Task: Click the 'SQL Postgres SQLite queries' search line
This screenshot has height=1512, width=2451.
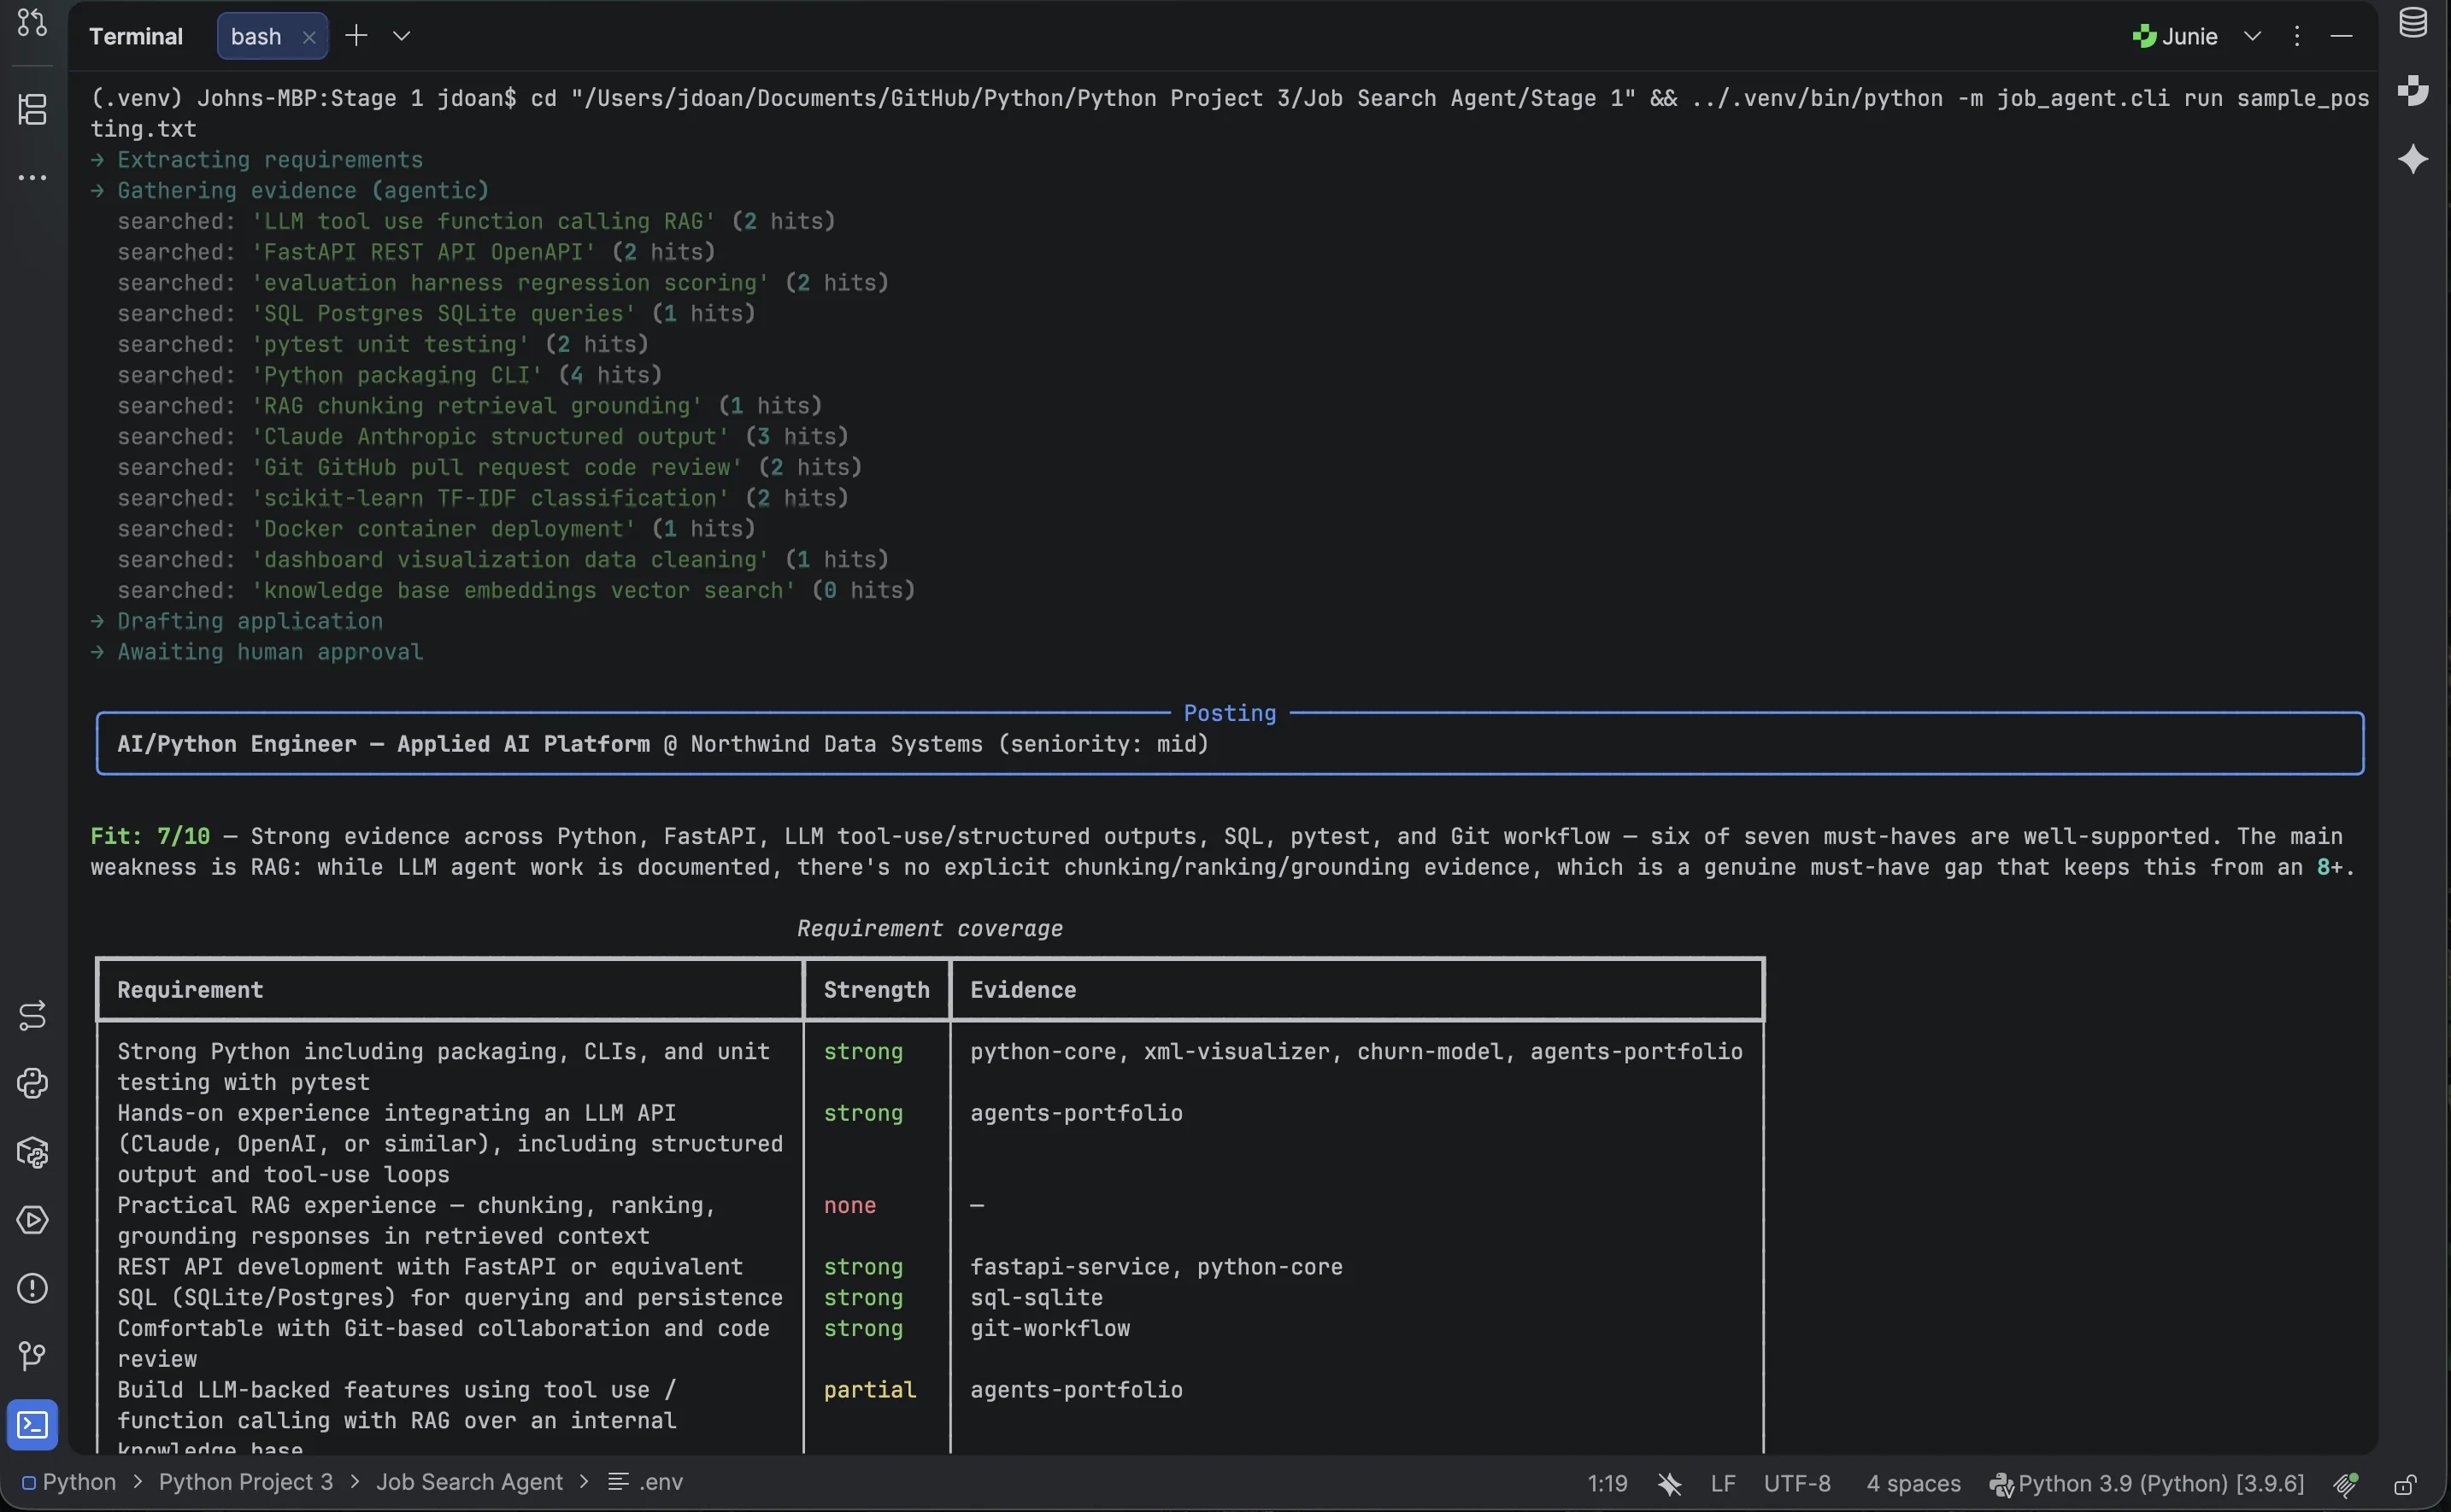Action: point(436,314)
